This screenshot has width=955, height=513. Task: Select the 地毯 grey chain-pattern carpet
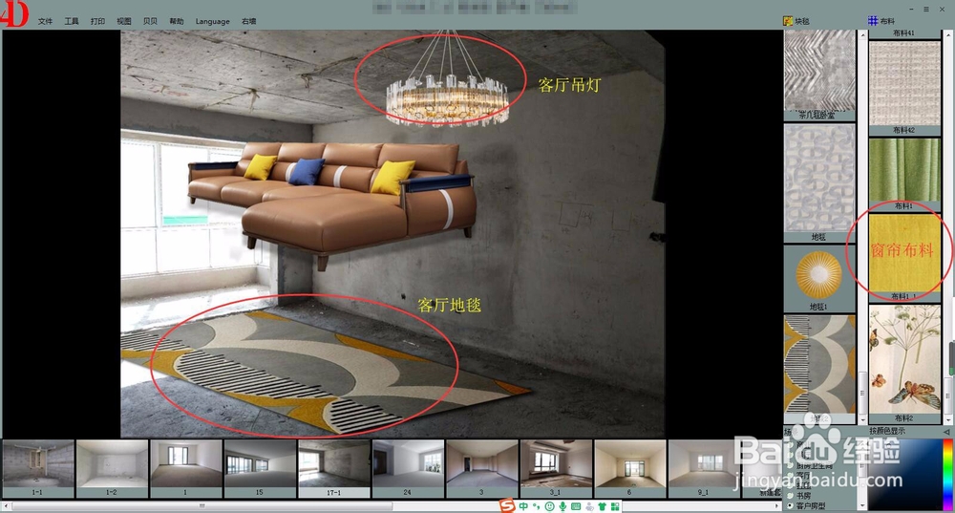(x=819, y=183)
